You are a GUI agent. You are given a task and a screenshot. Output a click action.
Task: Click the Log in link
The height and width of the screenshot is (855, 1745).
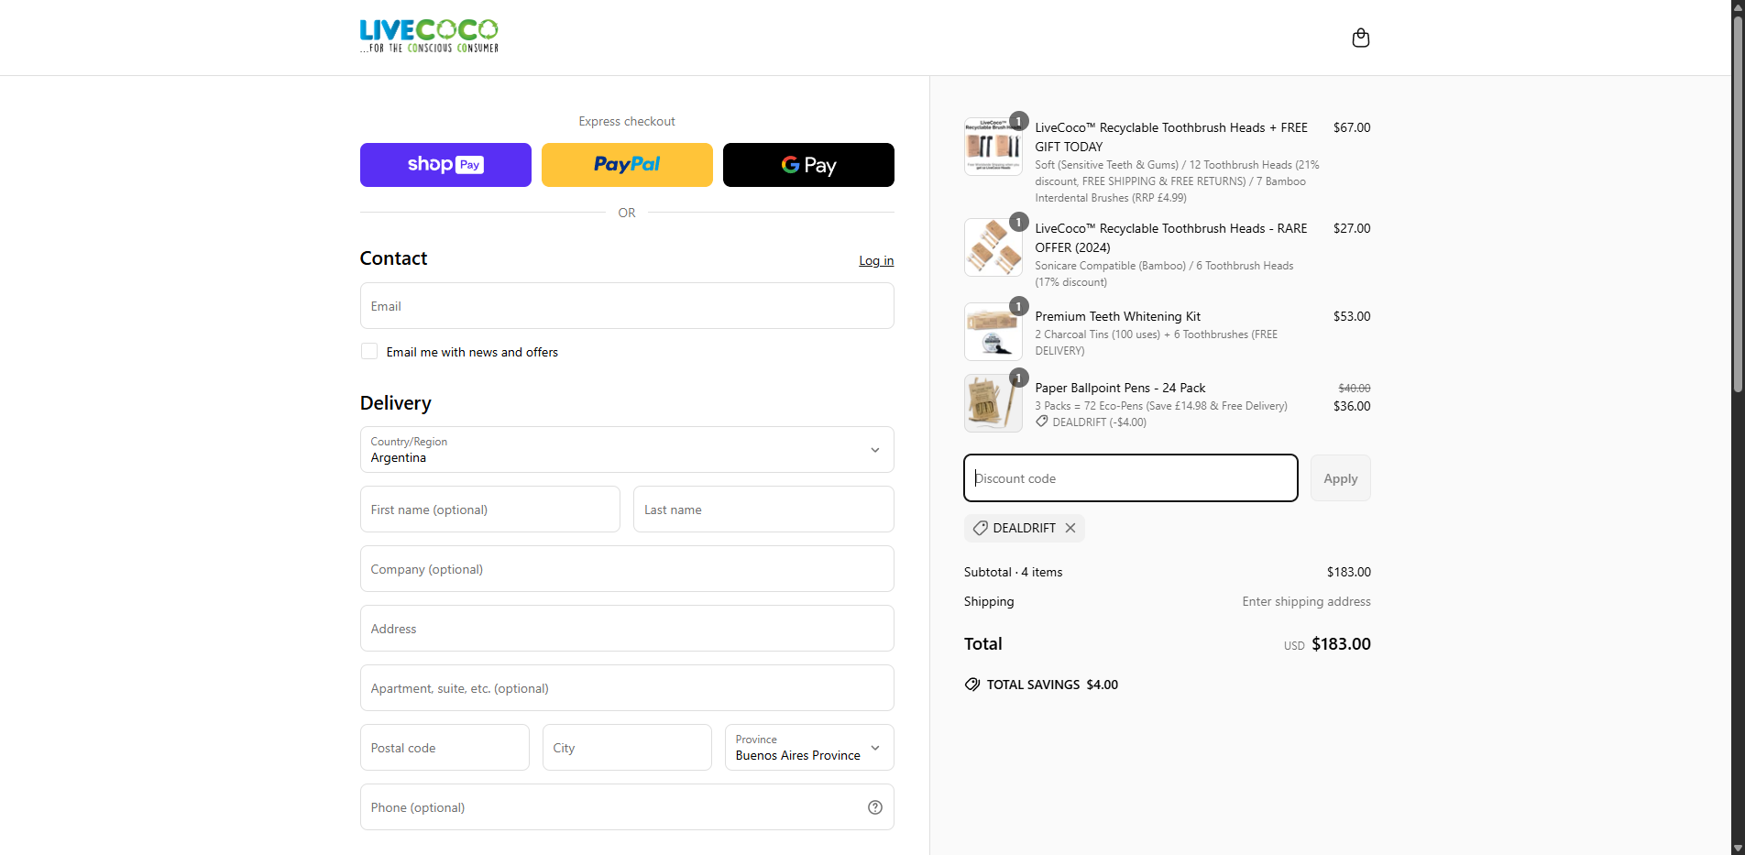[x=876, y=260]
